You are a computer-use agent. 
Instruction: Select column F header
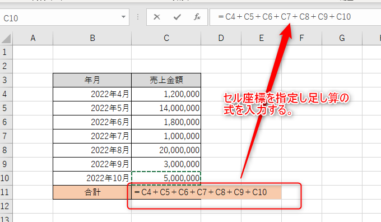coord(301,38)
